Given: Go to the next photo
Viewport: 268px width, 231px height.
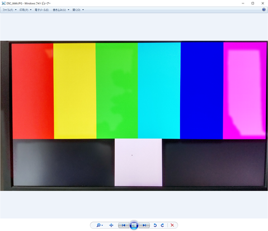Looking at the screenshot, I should 144,225.
